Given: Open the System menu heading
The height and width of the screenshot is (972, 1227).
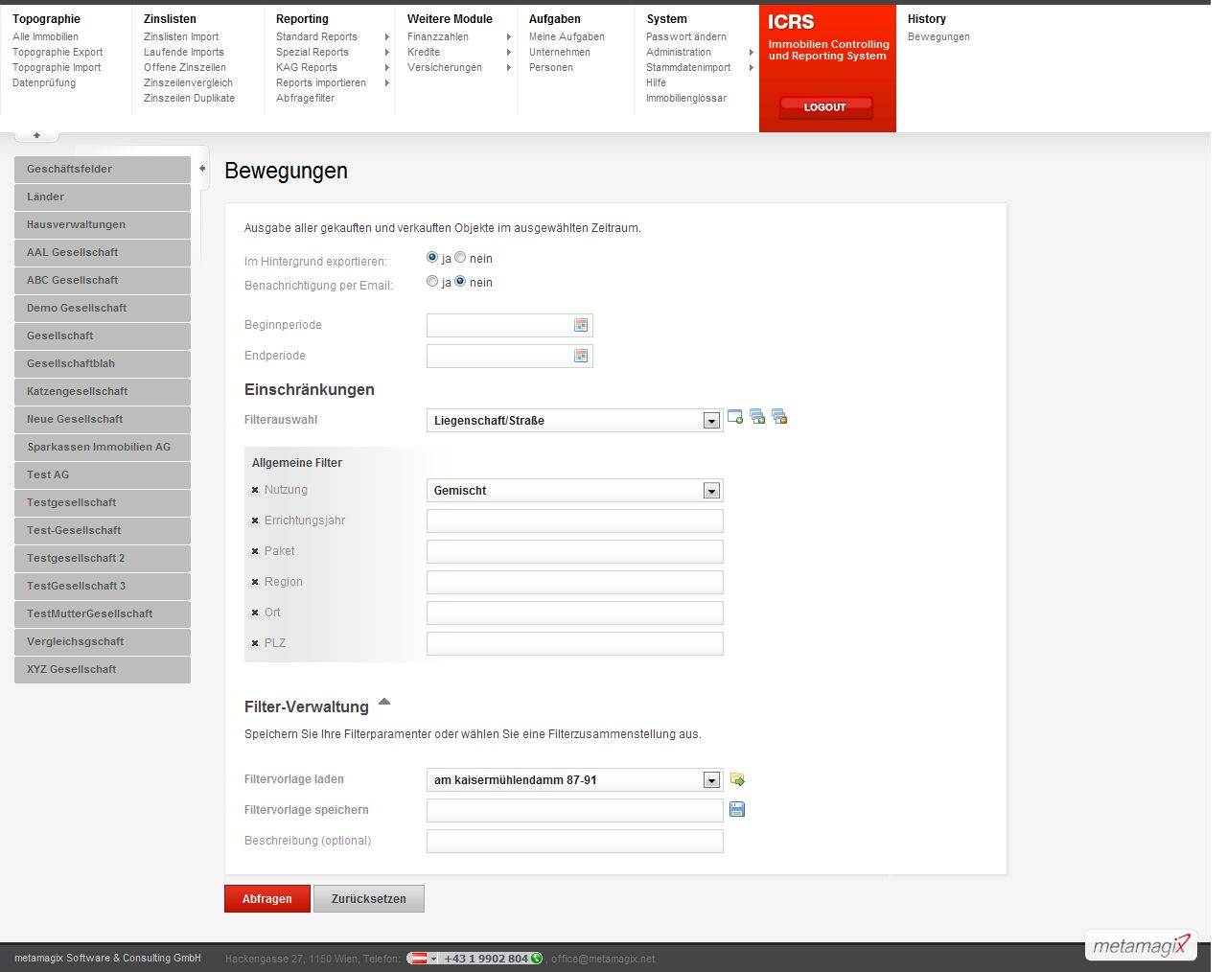Looking at the screenshot, I should 666,19.
